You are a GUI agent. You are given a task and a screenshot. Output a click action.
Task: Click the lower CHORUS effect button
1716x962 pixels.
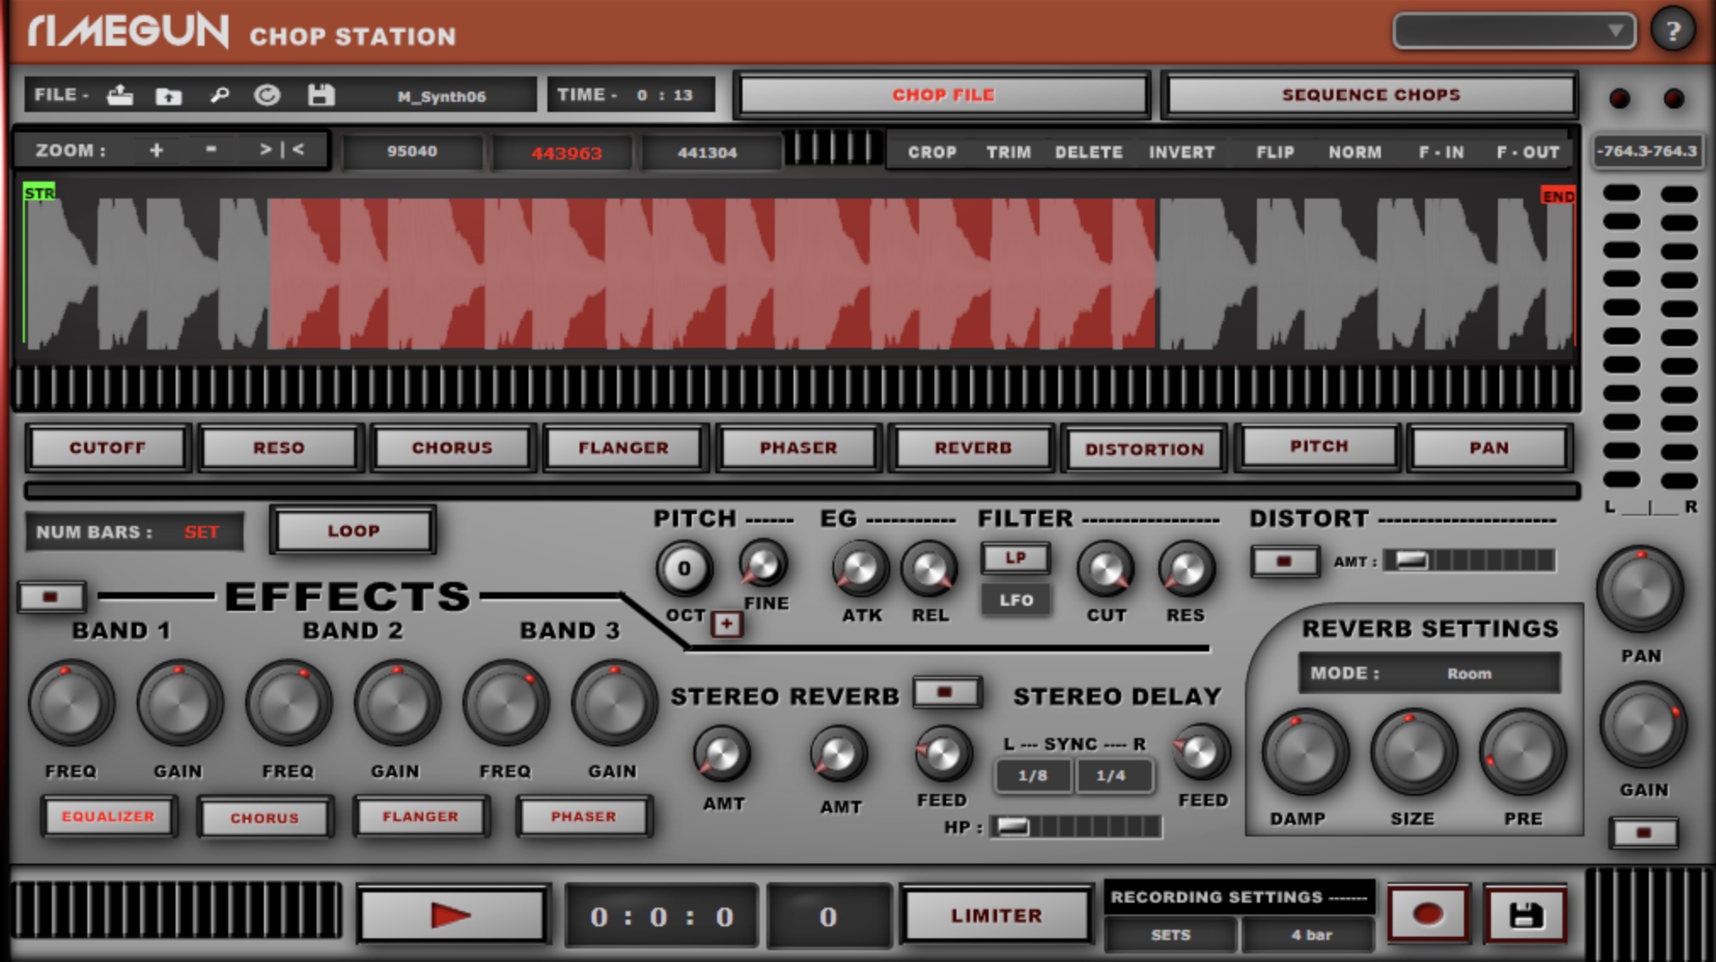tap(265, 818)
